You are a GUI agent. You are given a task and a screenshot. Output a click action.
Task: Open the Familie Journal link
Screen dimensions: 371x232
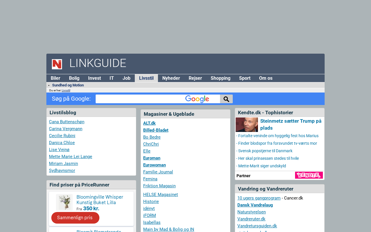pos(158,172)
